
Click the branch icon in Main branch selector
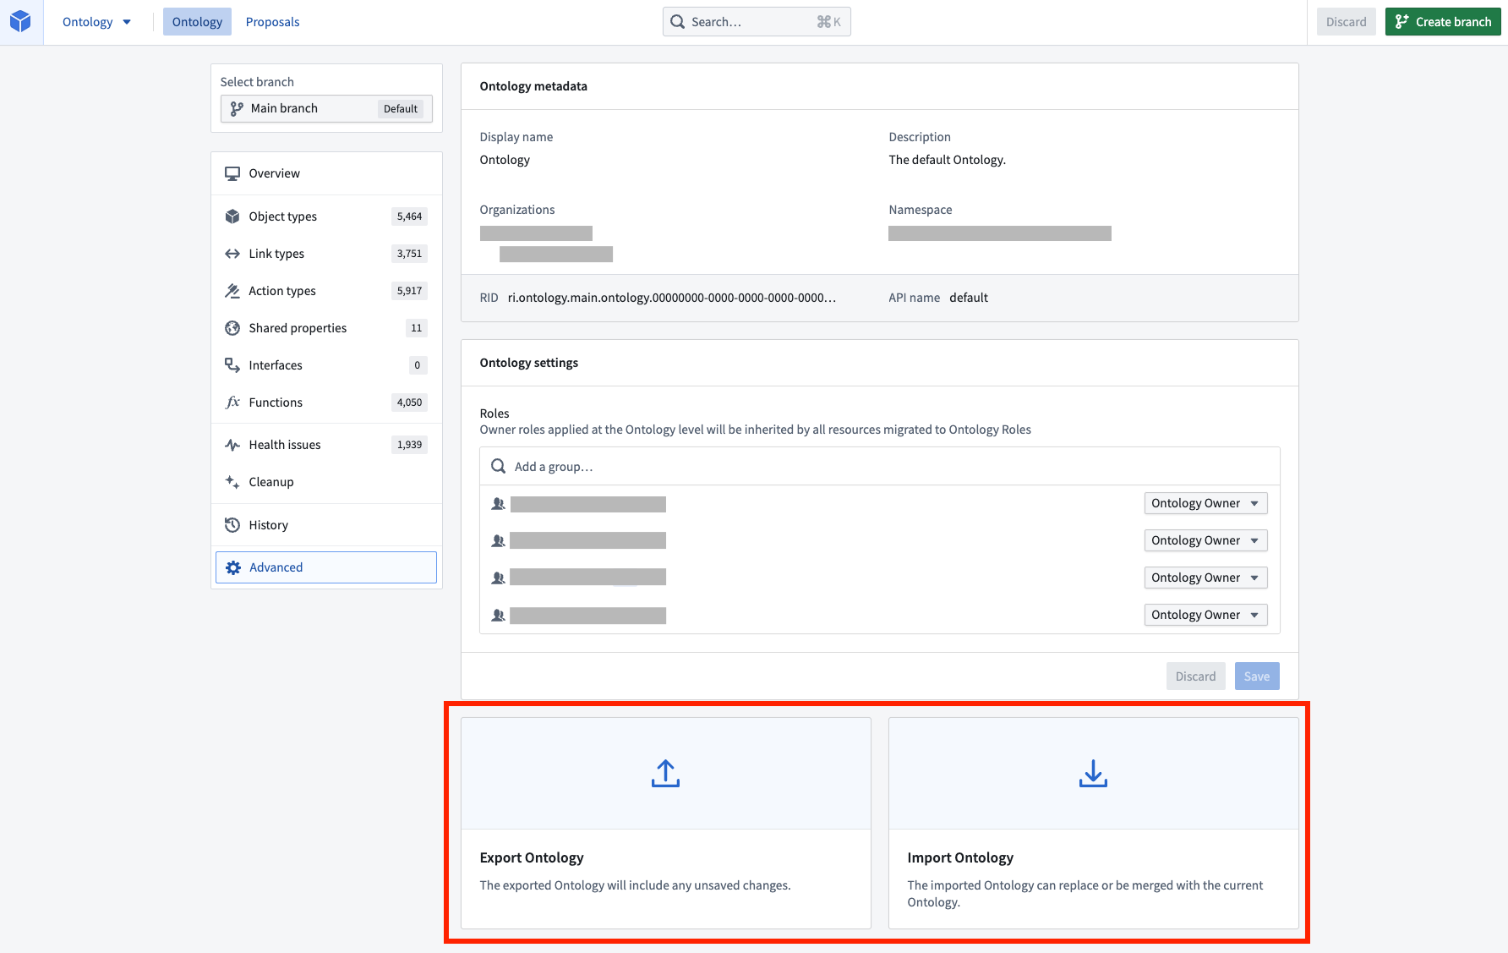(237, 109)
